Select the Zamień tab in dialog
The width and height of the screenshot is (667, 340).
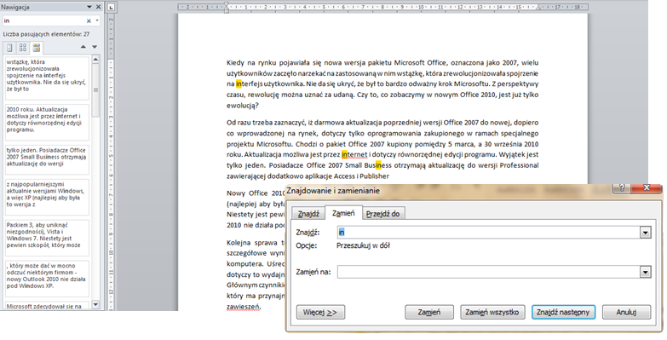click(x=343, y=213)
